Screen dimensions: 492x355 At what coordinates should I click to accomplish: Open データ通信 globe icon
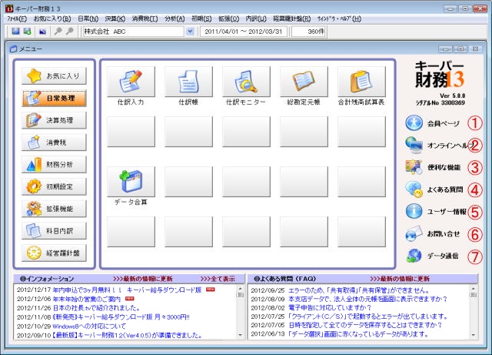[x=414, y=256]
